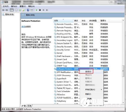Sort by the 登录为 column header

click(x=104, y=21)
